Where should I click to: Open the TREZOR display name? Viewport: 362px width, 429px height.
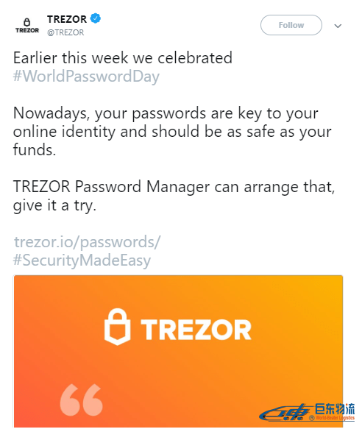[67, 19]
